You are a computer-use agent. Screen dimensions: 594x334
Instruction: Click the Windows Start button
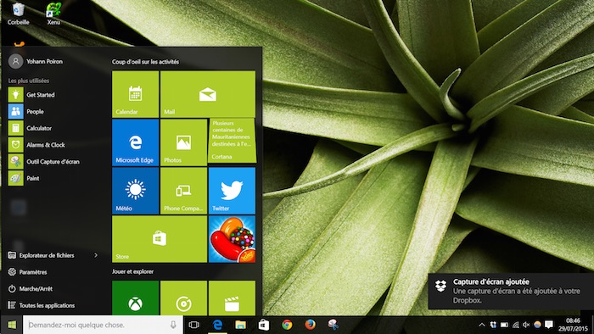(12, 325)
